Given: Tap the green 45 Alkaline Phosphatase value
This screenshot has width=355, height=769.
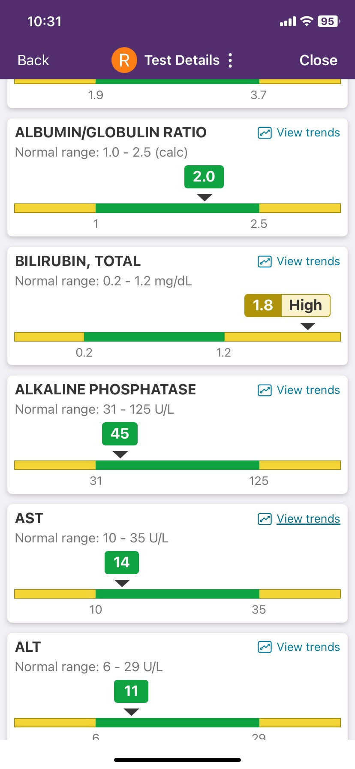Looking at the screenshot, I should (x=120, y=434).
